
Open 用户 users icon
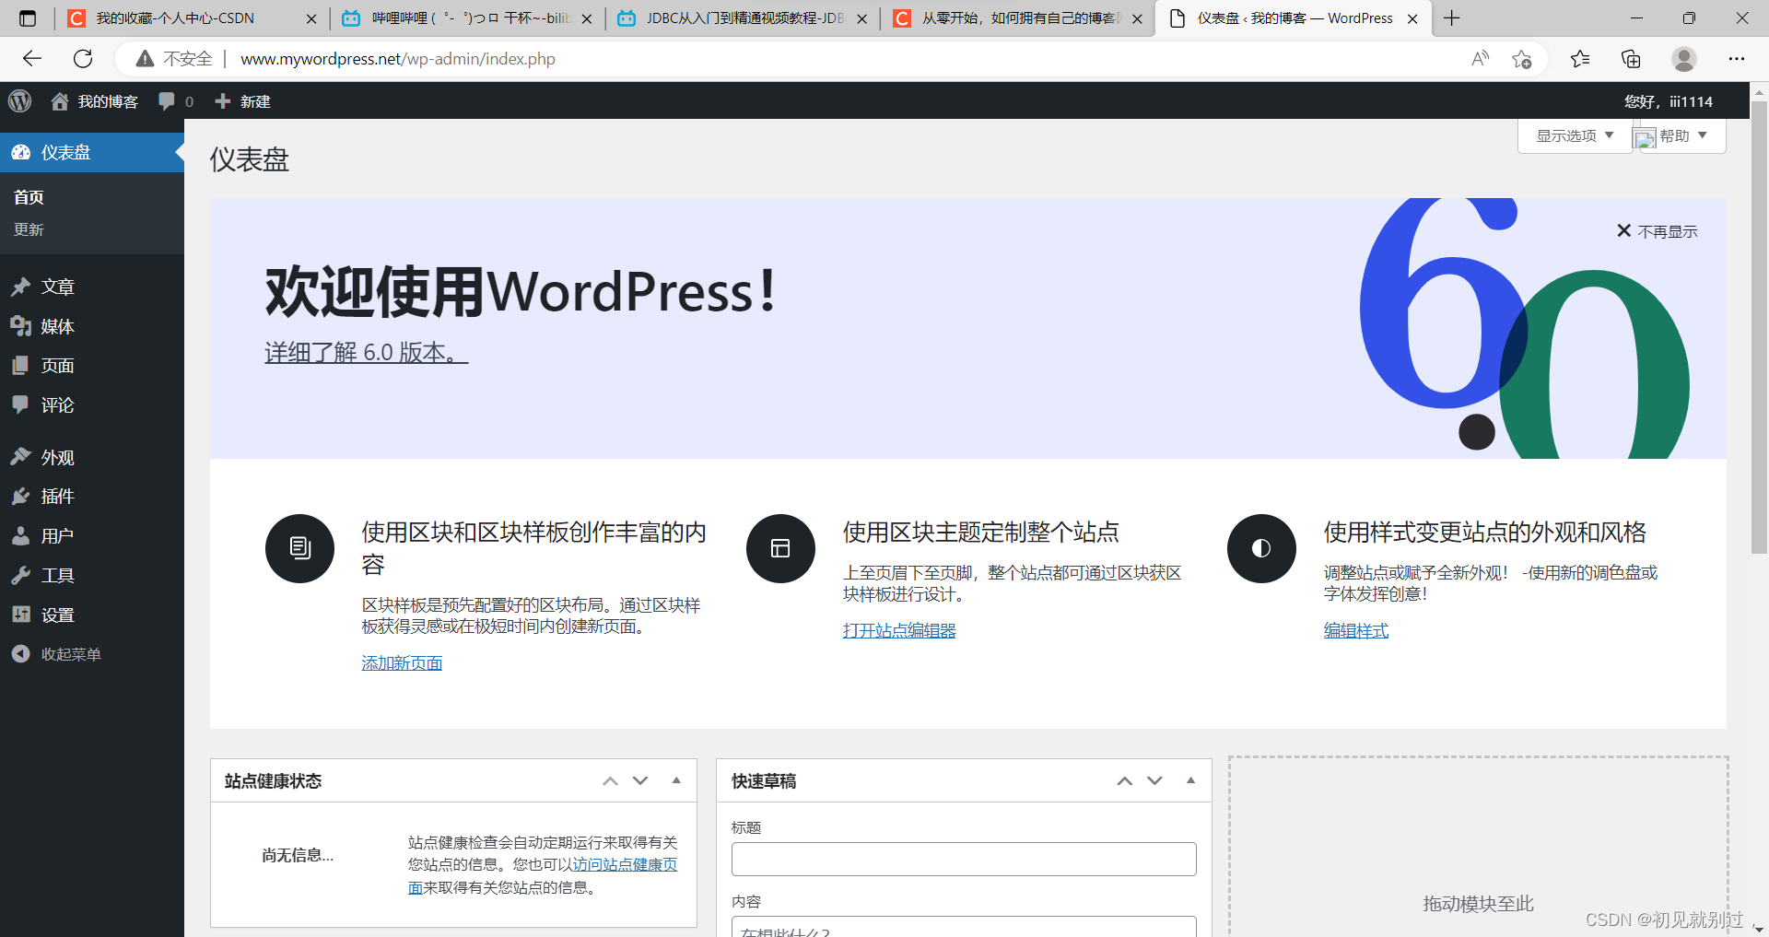21,536
